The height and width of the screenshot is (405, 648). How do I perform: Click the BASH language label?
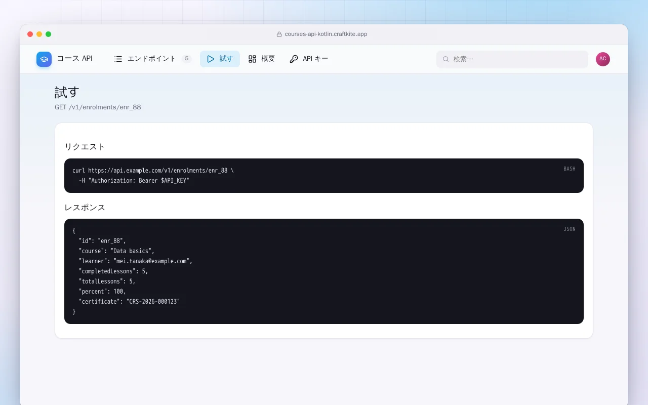(570, 169)
